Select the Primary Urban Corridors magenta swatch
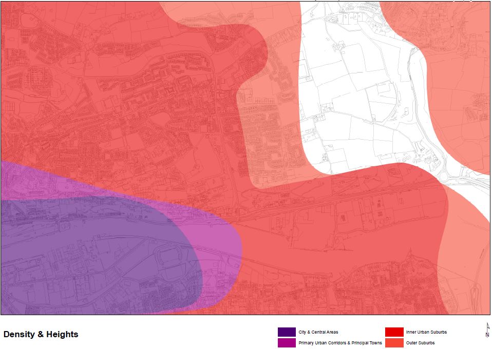 point(286,343)
